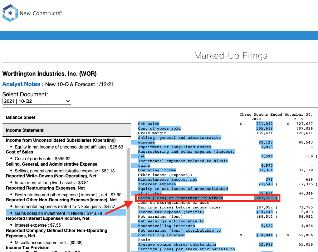
Task: Click the highlighted value (19,445
Action: click(264, 212)
